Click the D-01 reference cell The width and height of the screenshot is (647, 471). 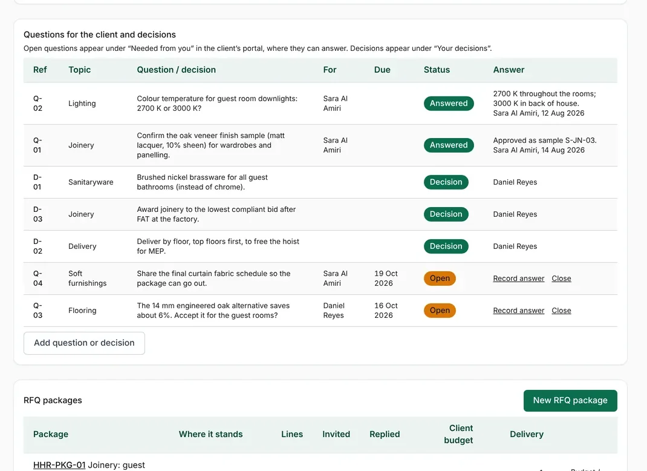click(x=37, y=182)
